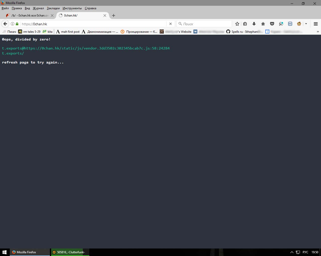The height and width of the screenshot is (256, 321).
Task: Open the Greasemonkey monkey icon
Action: click(299, 24)
